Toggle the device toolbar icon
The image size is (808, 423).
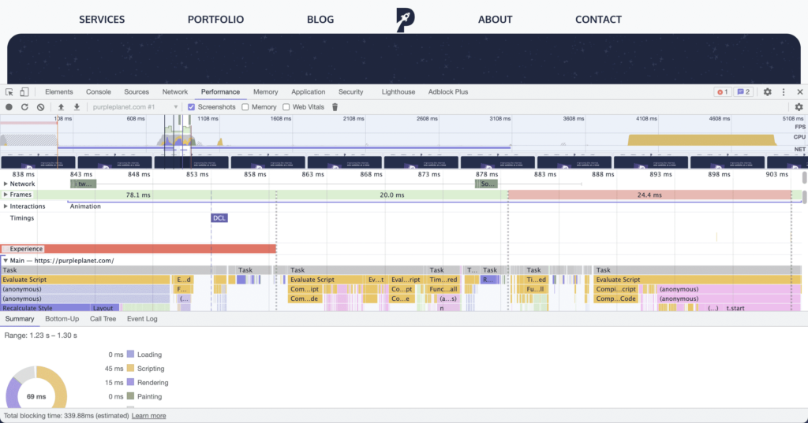[24, 92]
